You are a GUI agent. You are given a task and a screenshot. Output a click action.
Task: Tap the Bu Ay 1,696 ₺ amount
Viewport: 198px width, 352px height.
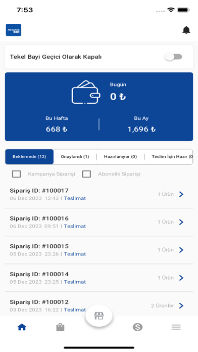coord(141,129)
